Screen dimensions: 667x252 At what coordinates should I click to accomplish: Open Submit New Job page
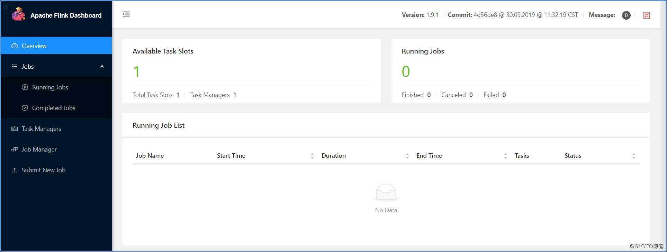(x=56, y=170)
